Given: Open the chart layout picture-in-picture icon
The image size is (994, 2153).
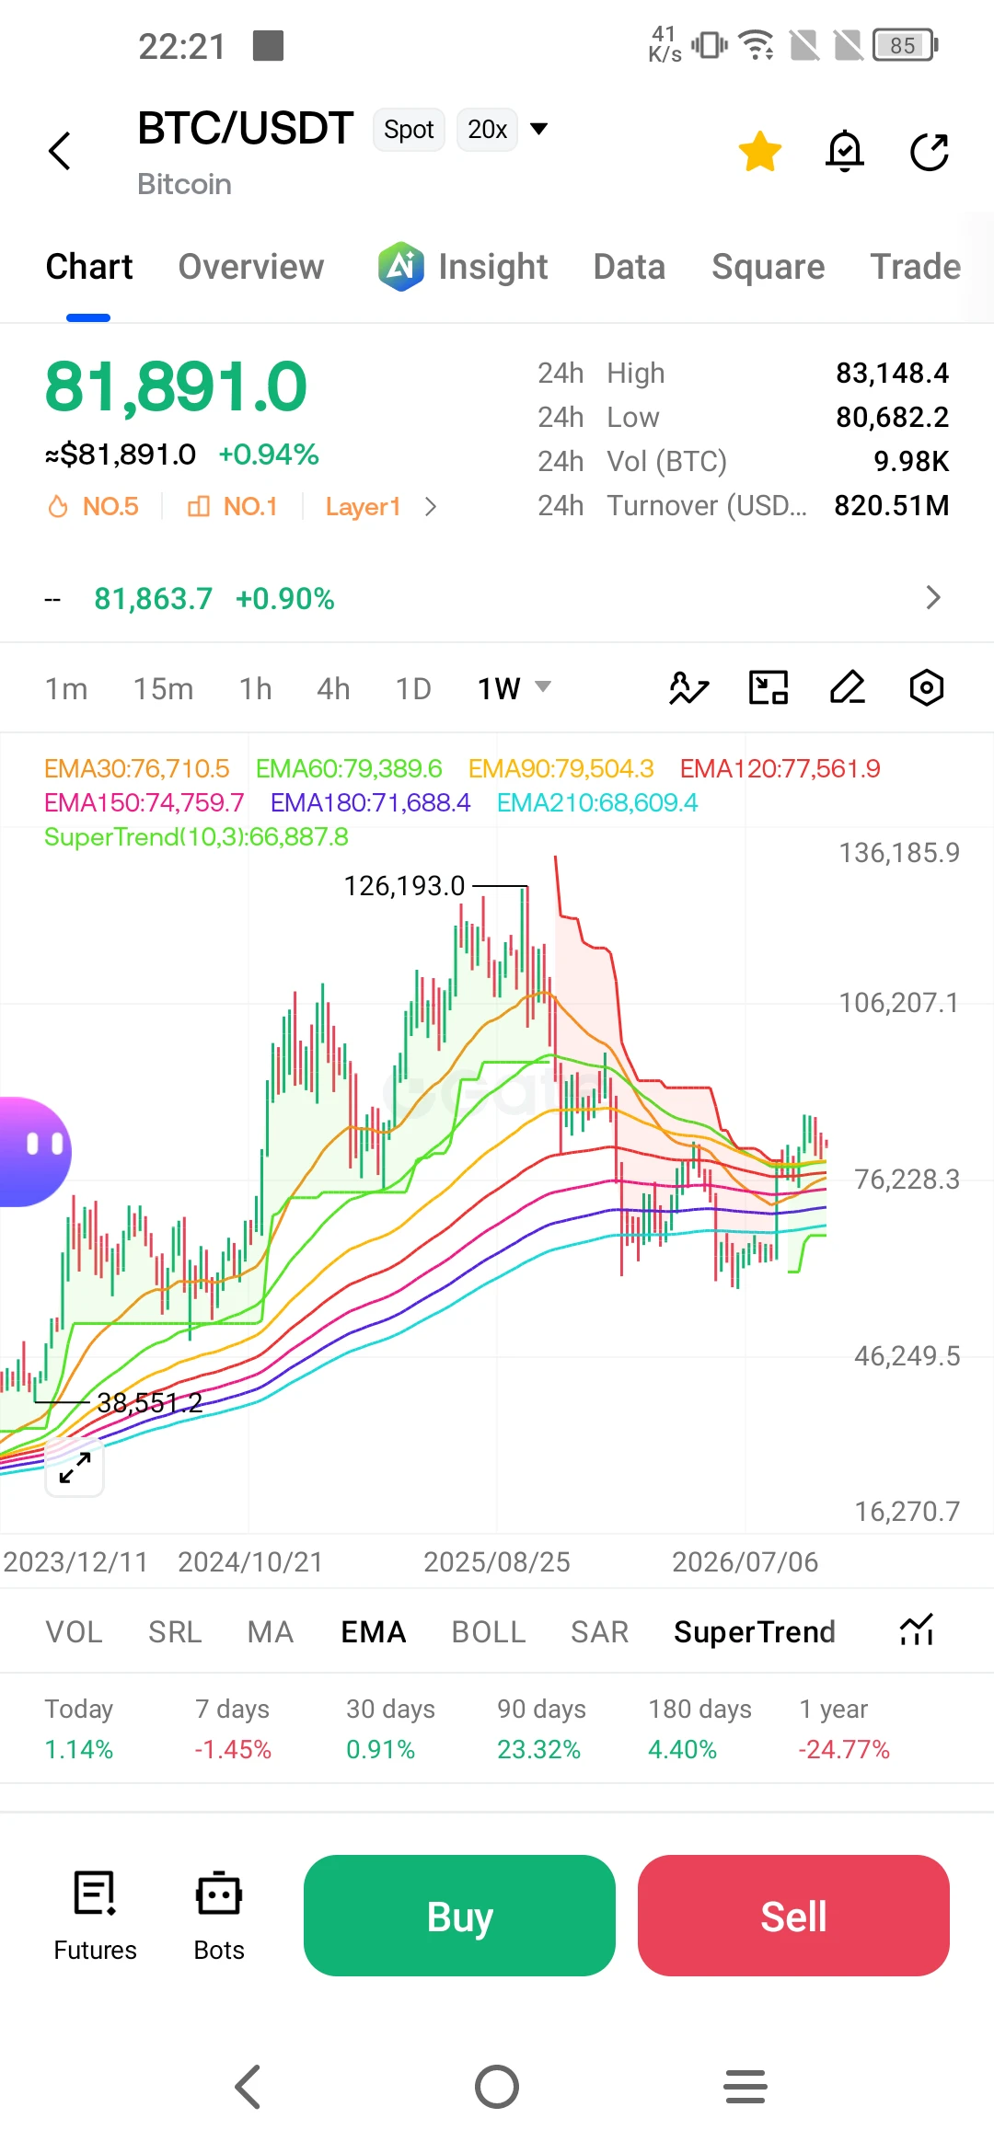Looking at the screenshot, I should pyautogui.click(x=769, y=688).
